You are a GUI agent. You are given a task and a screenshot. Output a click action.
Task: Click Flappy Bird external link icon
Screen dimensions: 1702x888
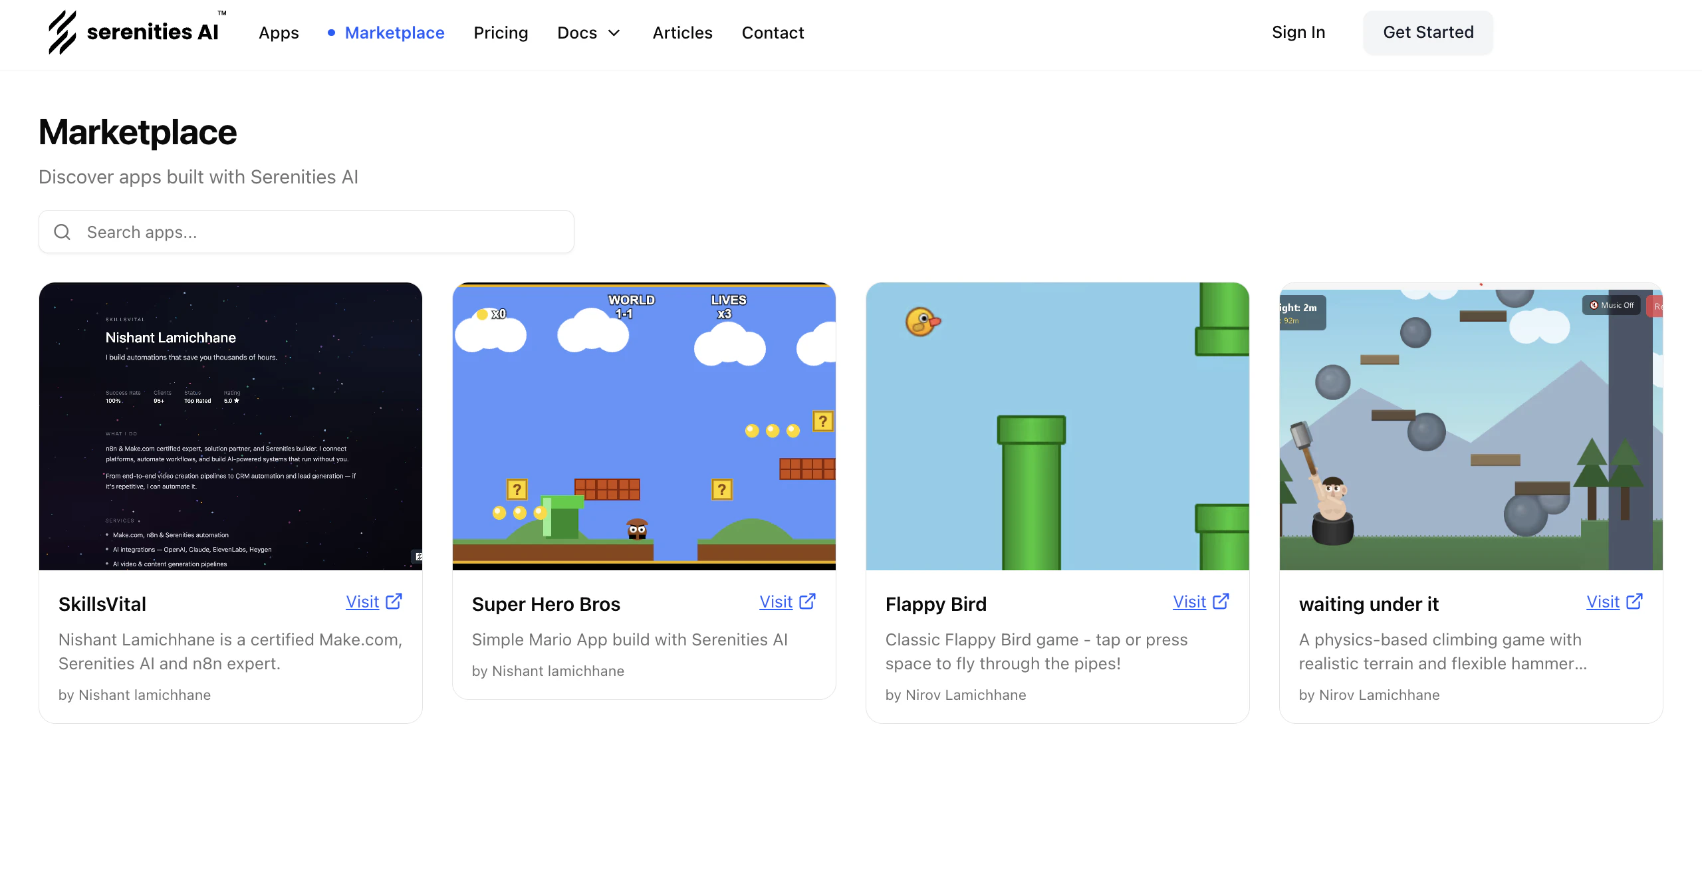tap(1221, 602)
